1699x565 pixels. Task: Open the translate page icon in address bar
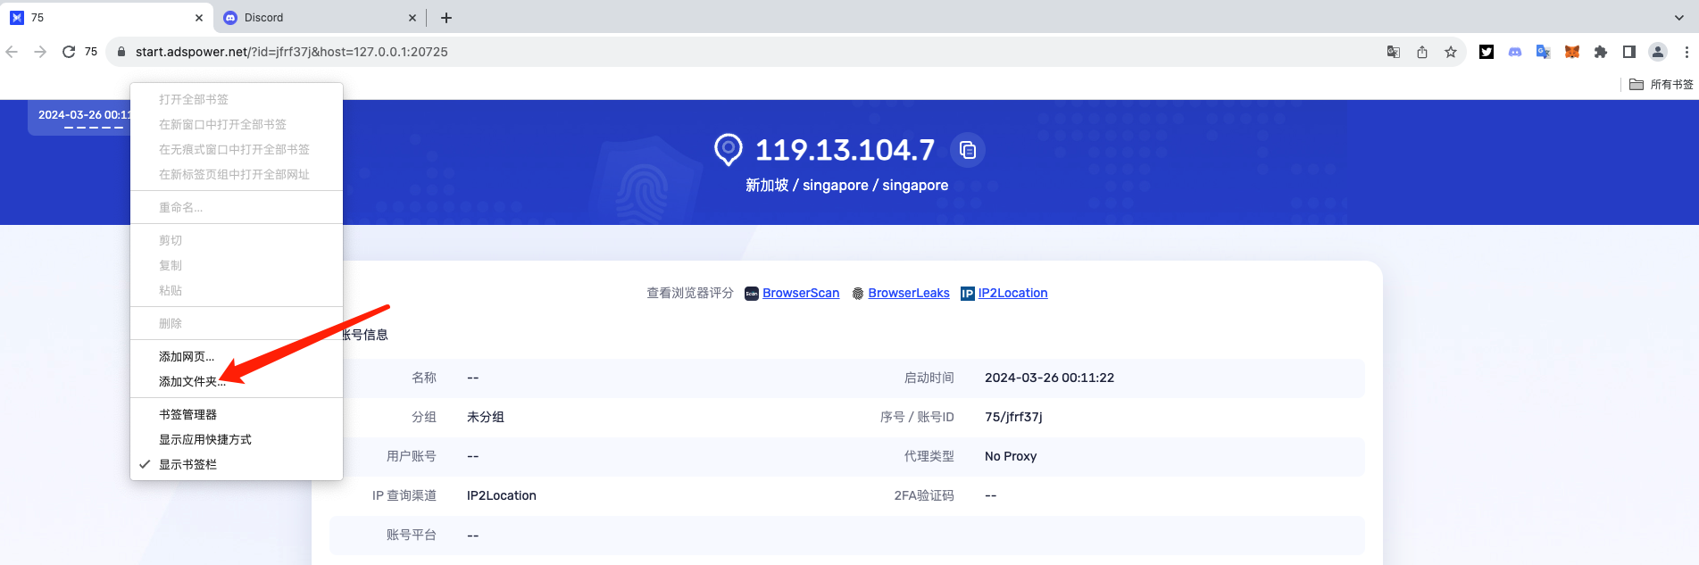(1394, 52)
